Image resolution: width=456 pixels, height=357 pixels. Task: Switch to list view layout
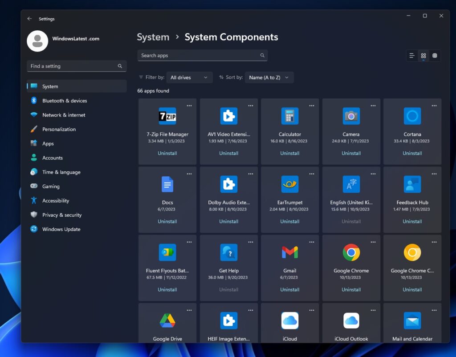coord(411,56)
